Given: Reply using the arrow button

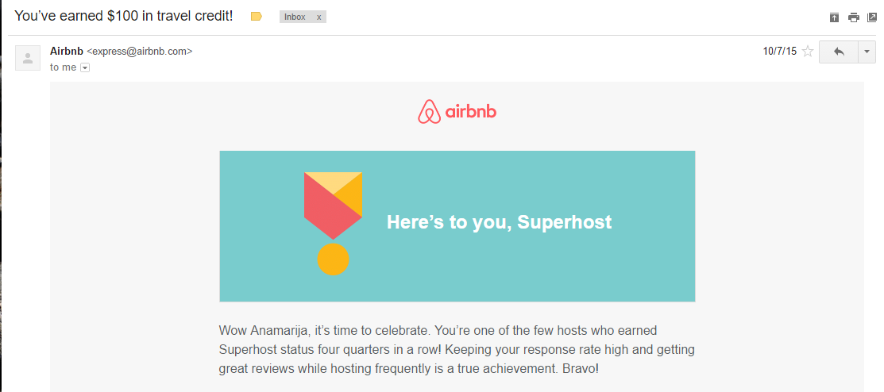Looking at the screenshot, I should point(837,52).
